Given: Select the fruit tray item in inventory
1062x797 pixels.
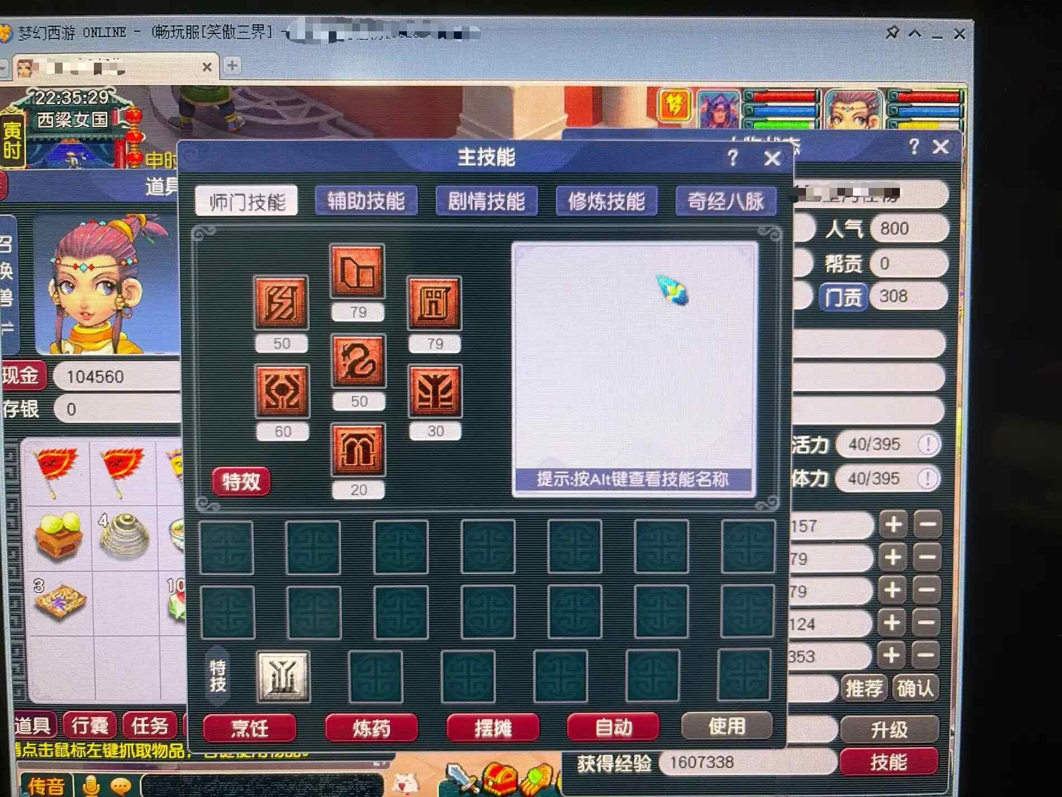Looking at the screenshot, I should pyautogui.click(x=59, y=537).
